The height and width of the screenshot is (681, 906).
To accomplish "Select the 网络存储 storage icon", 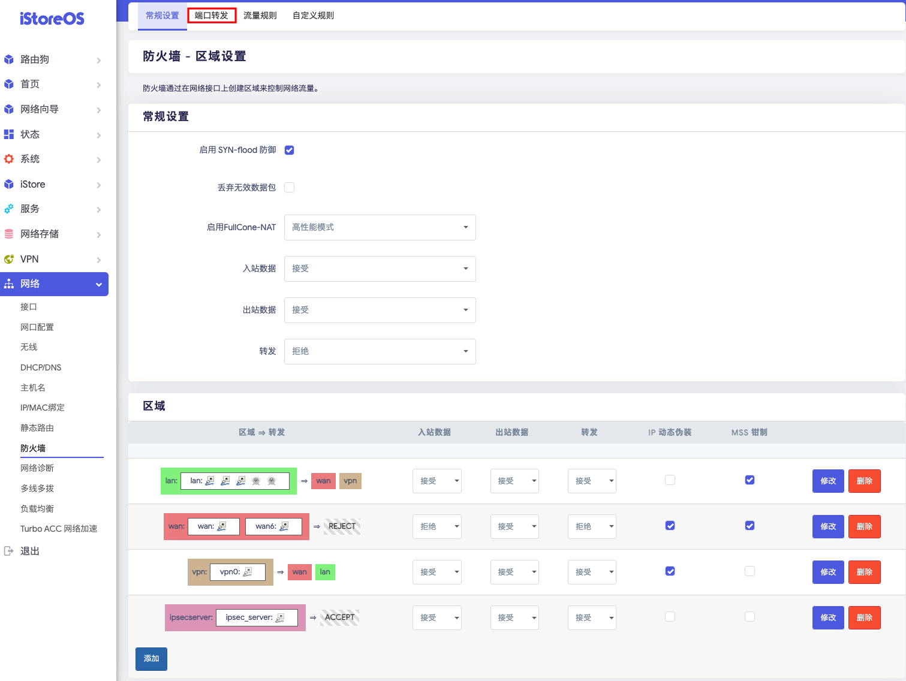I will (9, 234).
